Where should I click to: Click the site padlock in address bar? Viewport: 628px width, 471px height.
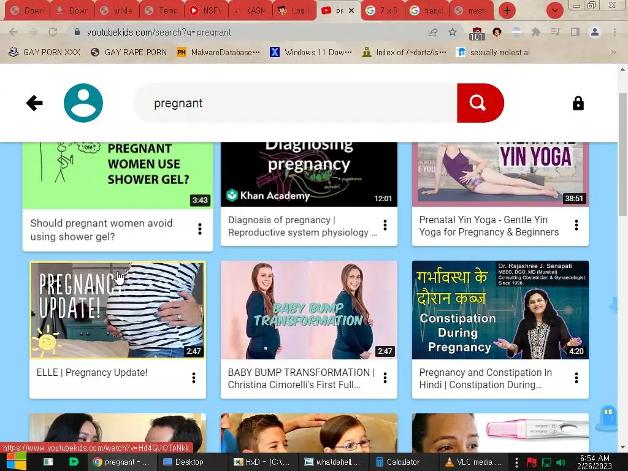pyautogui.click(x=77, y=32)
